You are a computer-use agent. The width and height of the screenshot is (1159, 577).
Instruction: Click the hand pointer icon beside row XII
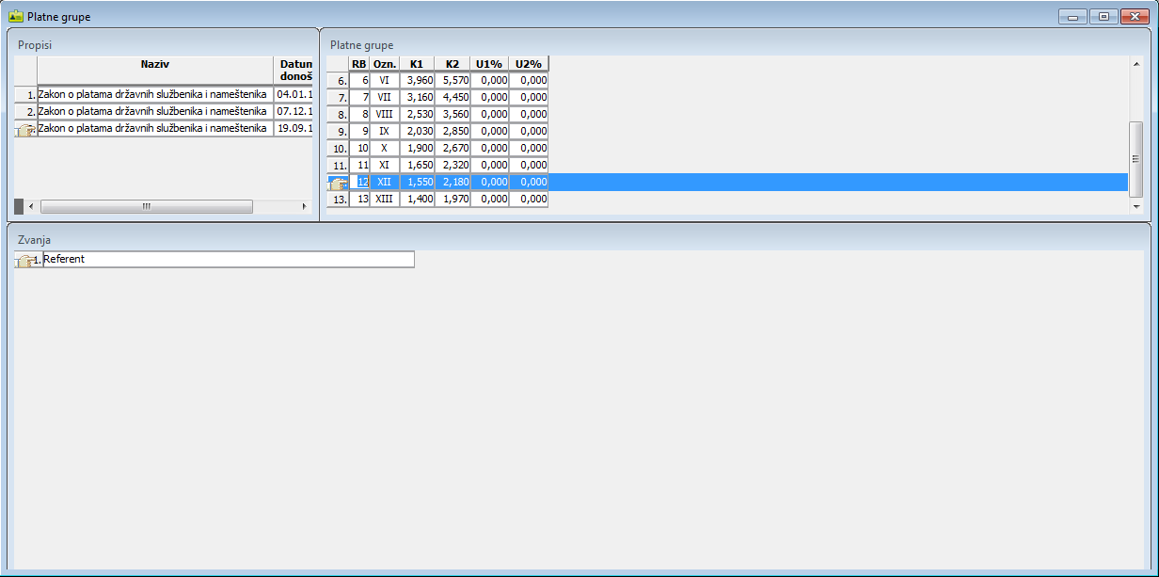[337, 183]
